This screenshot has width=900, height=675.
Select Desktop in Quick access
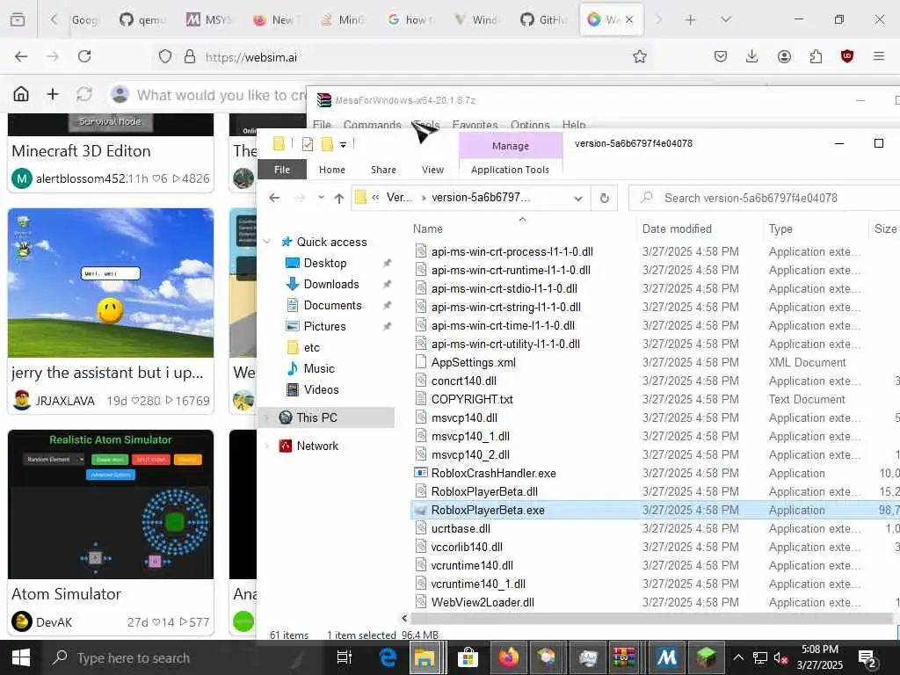[x=325, y=263]
